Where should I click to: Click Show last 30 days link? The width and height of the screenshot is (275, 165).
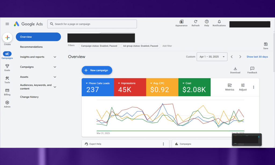pyautogui.click(x=257, y=57)
